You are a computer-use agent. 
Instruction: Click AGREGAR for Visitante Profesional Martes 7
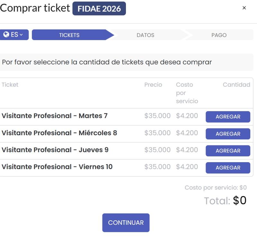tap(227, 117)
